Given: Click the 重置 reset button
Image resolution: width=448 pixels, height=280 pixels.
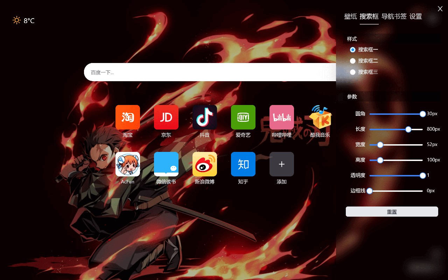Looking at the screenshot, I should pos(392,212).
